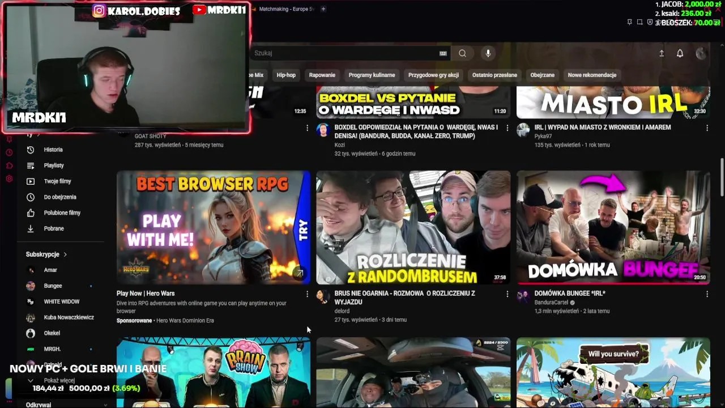Start voice search with microphone icon

coord(488,53)
